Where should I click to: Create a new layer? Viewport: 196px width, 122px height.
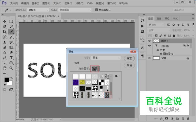point(183,119)
